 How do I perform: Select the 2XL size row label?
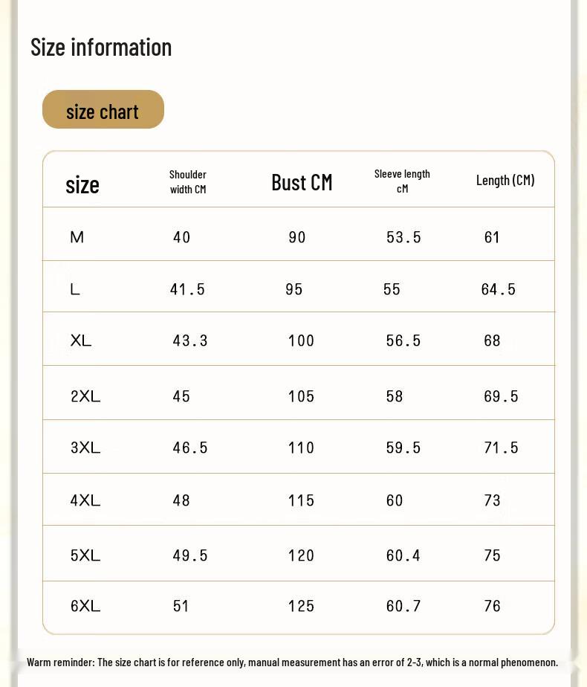coord(85,396)
